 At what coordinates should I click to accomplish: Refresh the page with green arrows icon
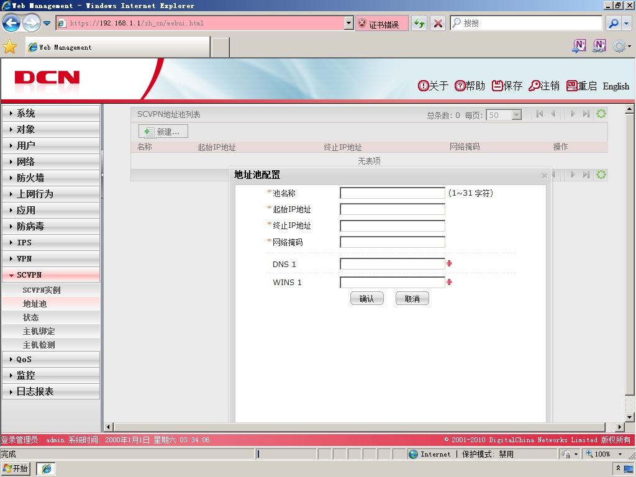click(419, 23)
